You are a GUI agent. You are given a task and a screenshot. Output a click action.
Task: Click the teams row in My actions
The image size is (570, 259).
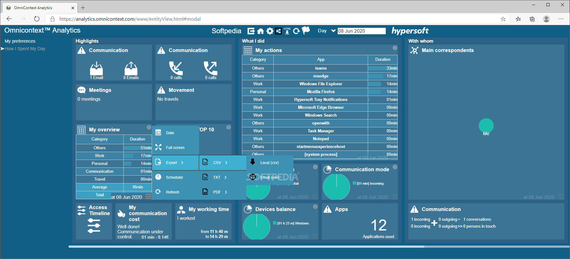320,68
